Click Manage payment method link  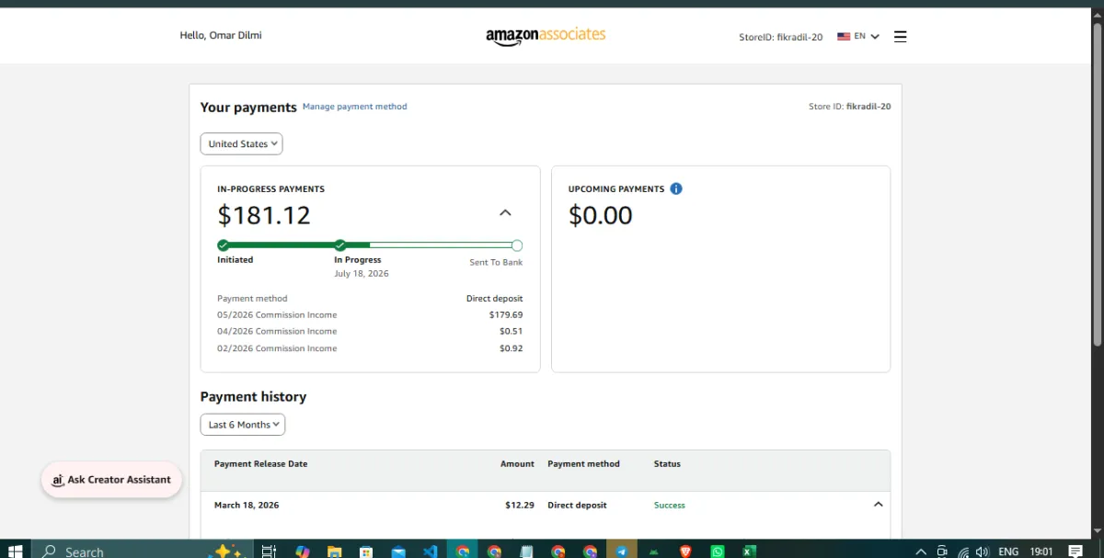pyautogui.click(x=355, y=107)
